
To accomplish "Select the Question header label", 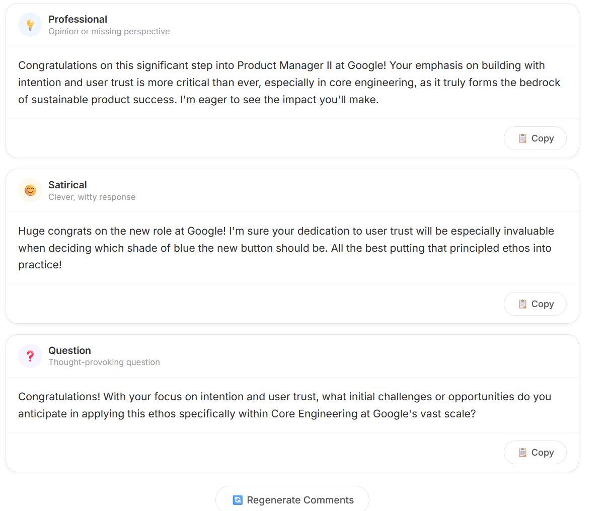I will pyautogui.click(x=69, y=350).
